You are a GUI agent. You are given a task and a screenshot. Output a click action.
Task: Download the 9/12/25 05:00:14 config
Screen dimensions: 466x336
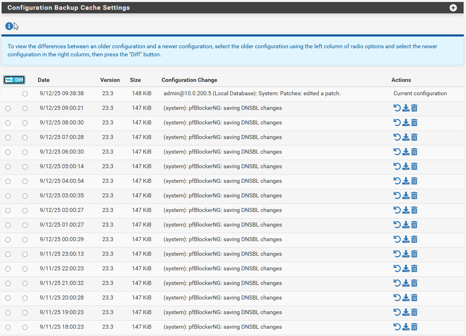click(406, 166)
